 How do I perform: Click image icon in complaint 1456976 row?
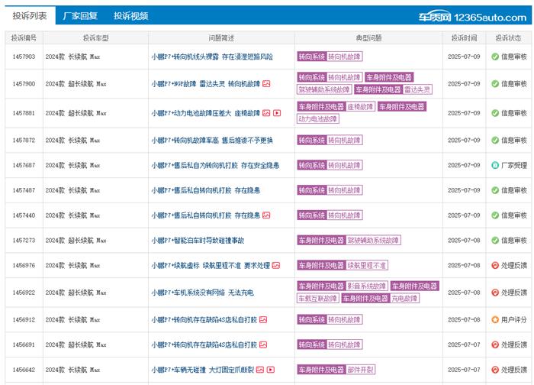point(276,265)
